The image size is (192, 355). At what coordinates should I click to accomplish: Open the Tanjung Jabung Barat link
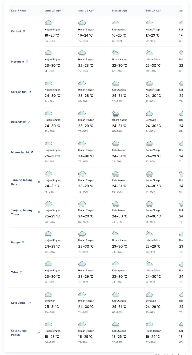point(22,182)
